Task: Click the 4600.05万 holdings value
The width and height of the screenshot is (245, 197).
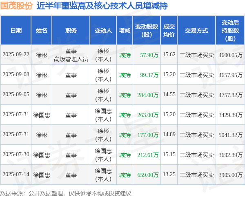Action: (231, 55)
